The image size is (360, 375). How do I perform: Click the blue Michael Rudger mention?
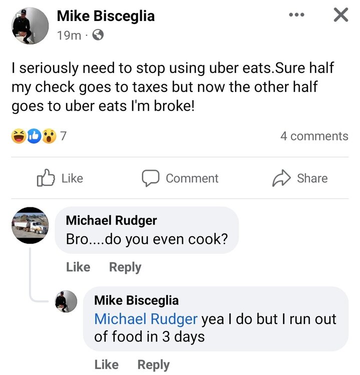coord(146,319)
